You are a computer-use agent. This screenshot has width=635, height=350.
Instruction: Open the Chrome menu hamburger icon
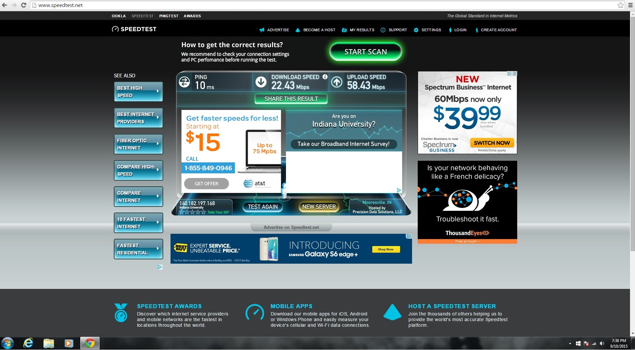(x=630, y=5)
